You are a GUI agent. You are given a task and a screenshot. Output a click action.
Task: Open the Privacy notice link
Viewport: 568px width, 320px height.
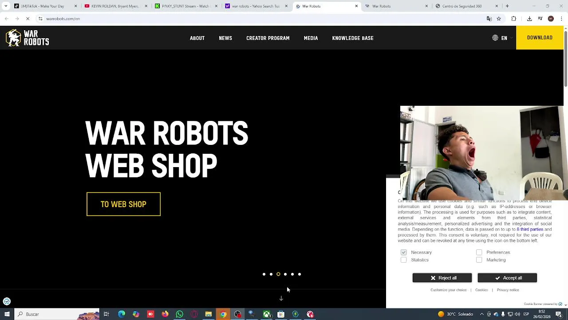tap(508, 290)
